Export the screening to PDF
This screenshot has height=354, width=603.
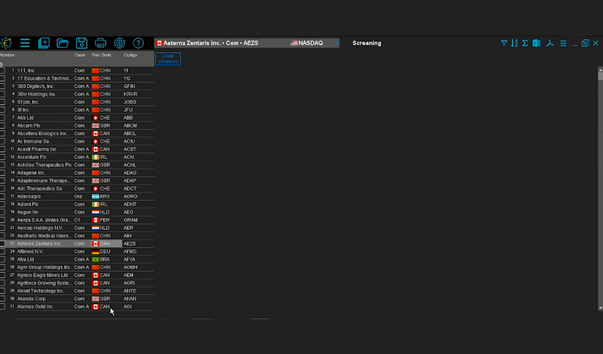coord(550,43)
